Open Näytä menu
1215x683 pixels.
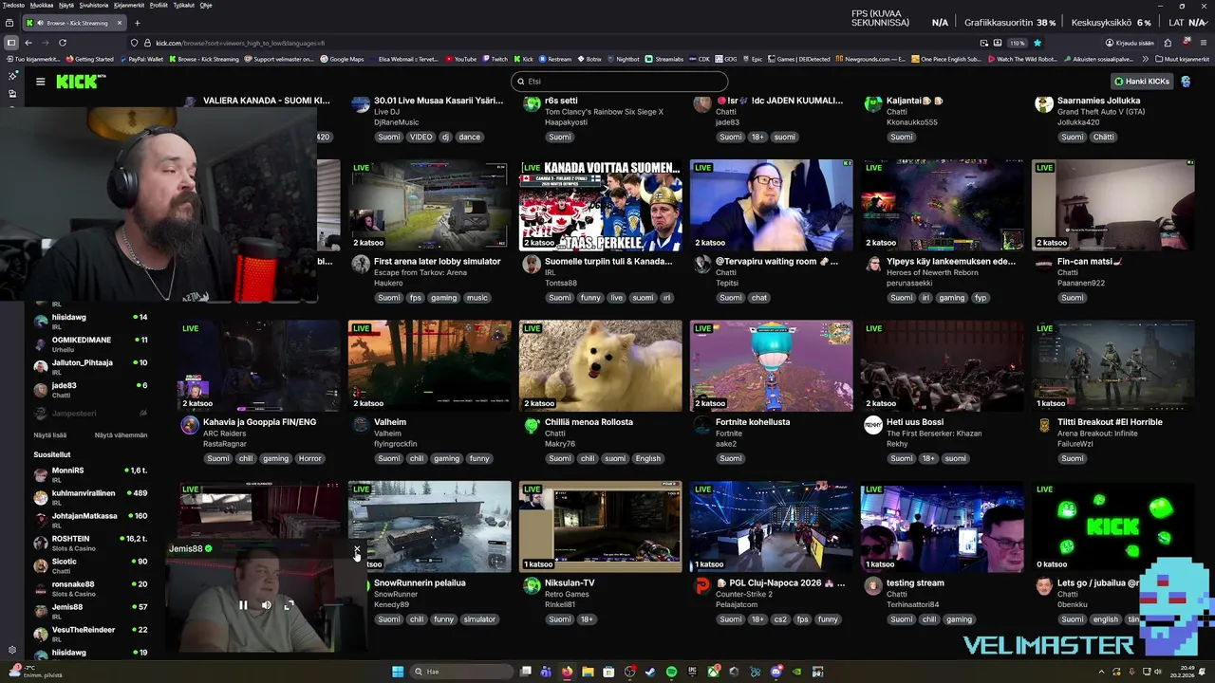point(66,5)
